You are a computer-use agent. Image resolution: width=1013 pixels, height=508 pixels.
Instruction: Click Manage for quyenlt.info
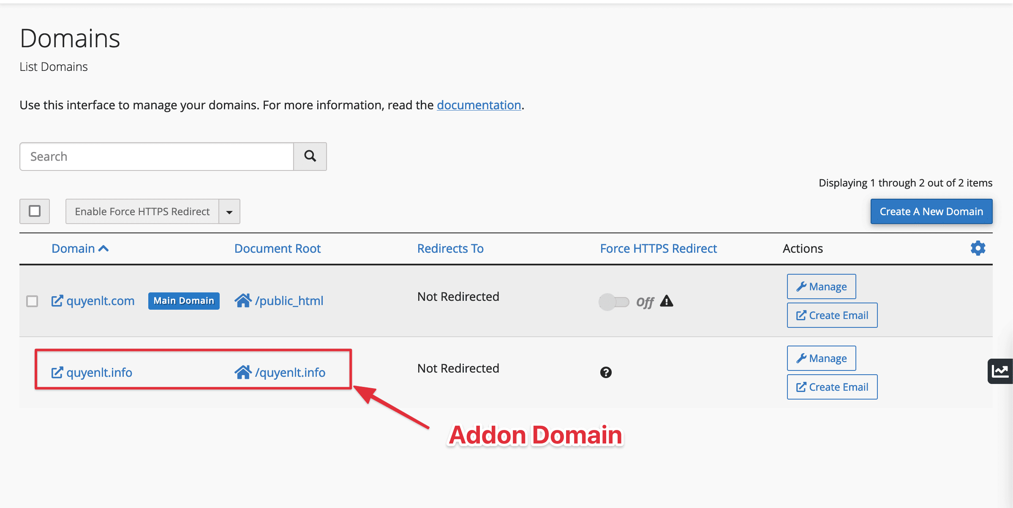tap(821, 358)
